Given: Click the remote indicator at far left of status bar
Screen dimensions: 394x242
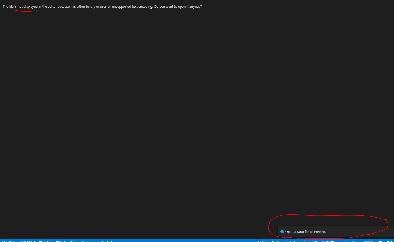Looking at the screenshot, I should click(3, 241).
